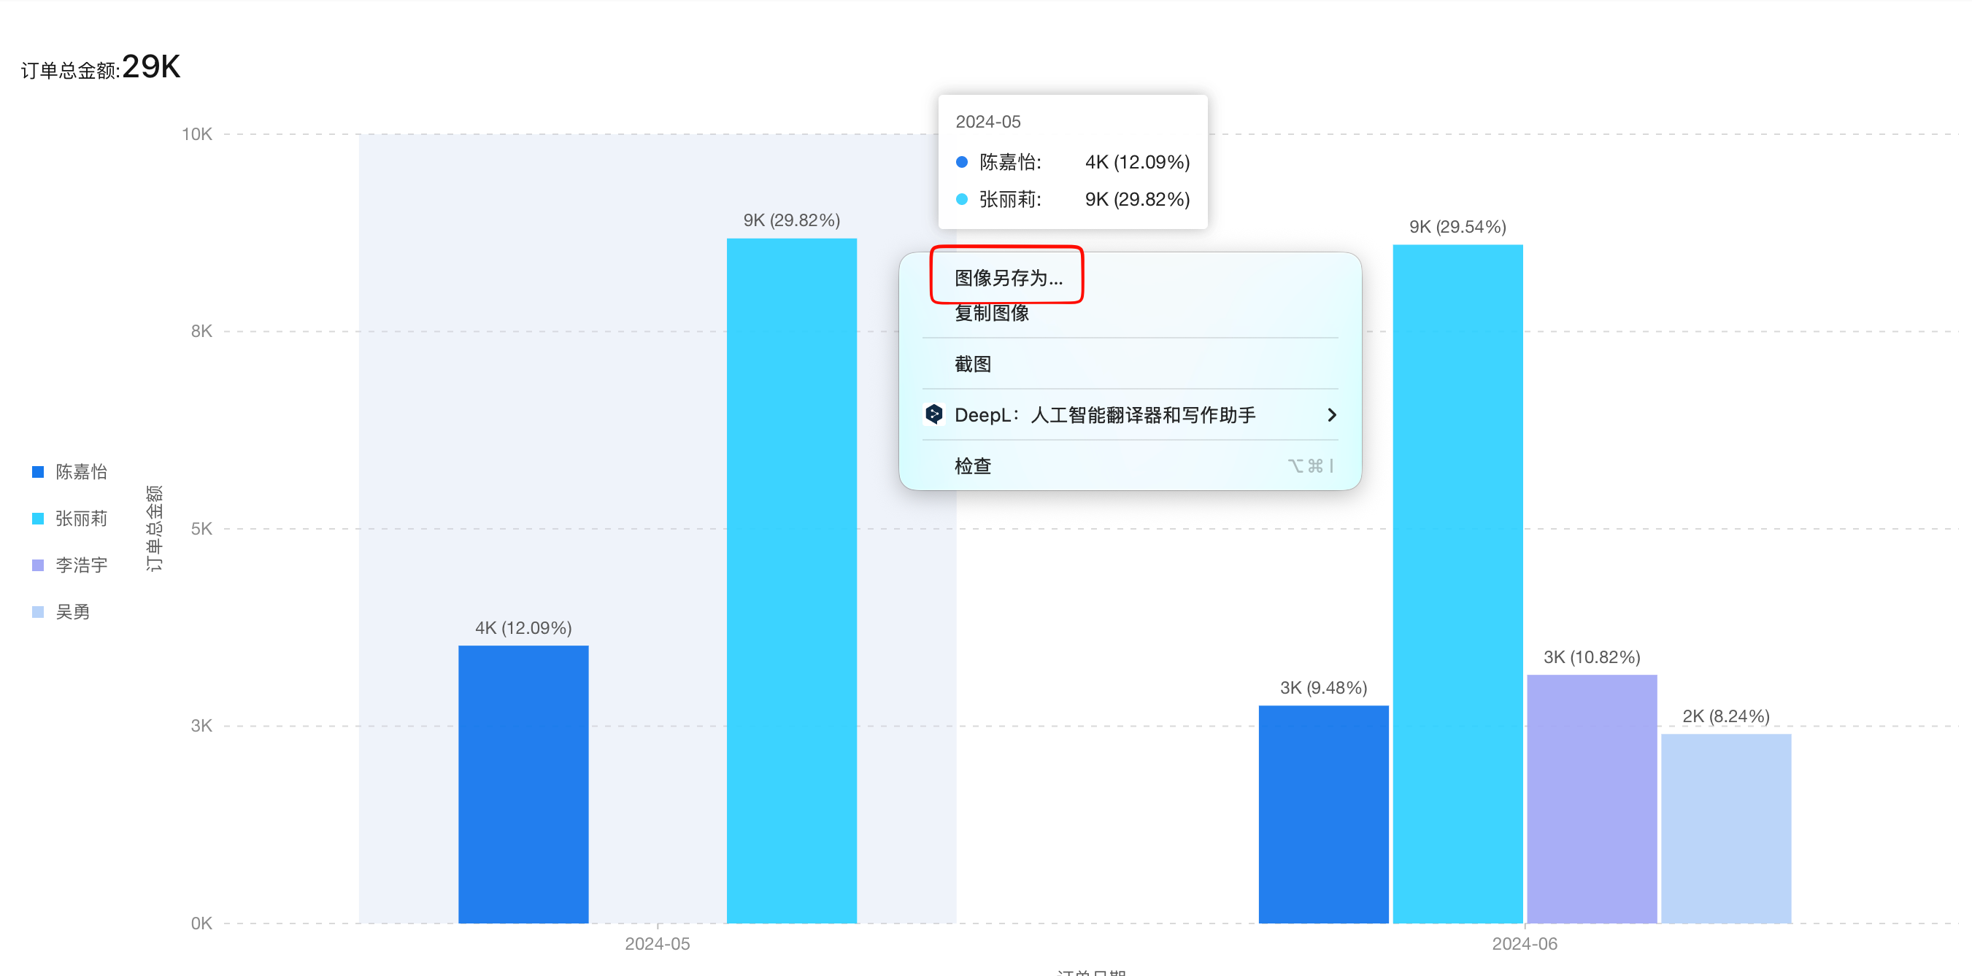Click the 订单总金额:29K summary text

pyautogui.click(x=100, y=68)
